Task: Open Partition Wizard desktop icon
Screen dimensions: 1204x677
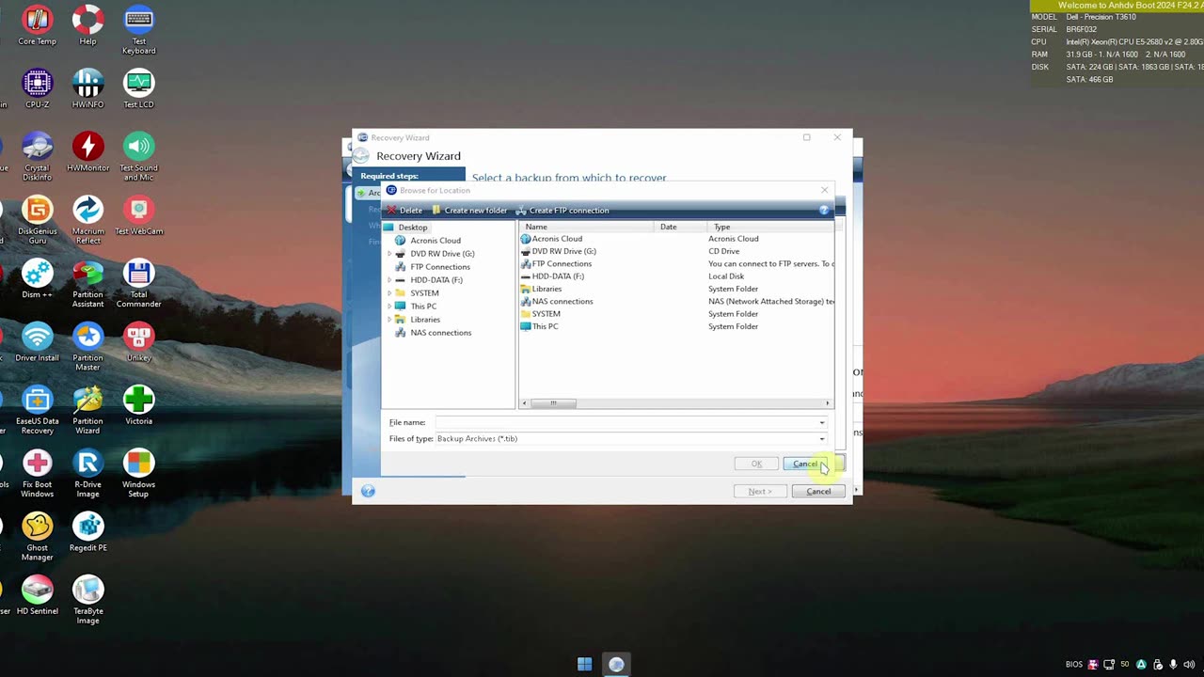Action: tap(87, 409)
